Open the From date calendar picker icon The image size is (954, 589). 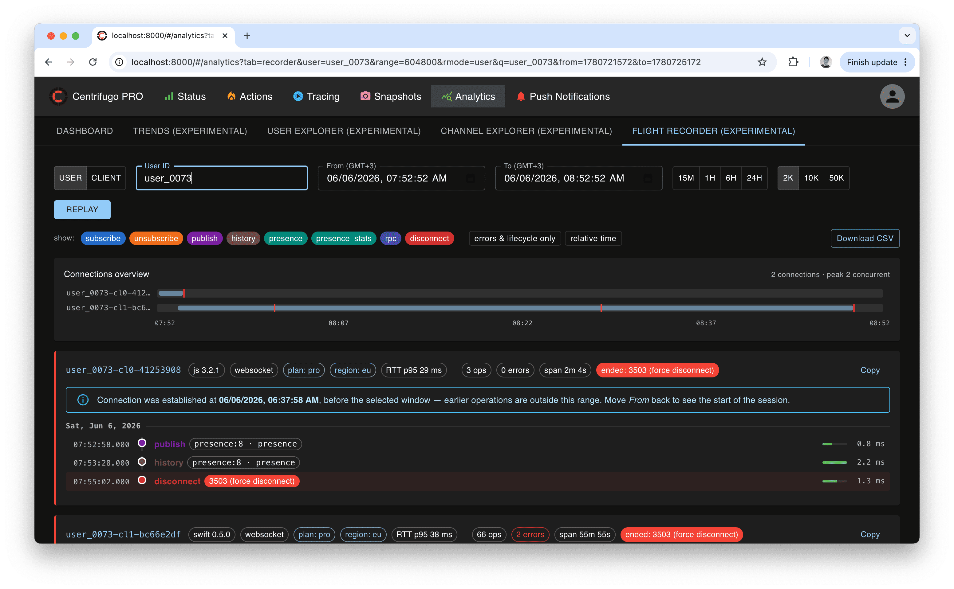point(471,178)
